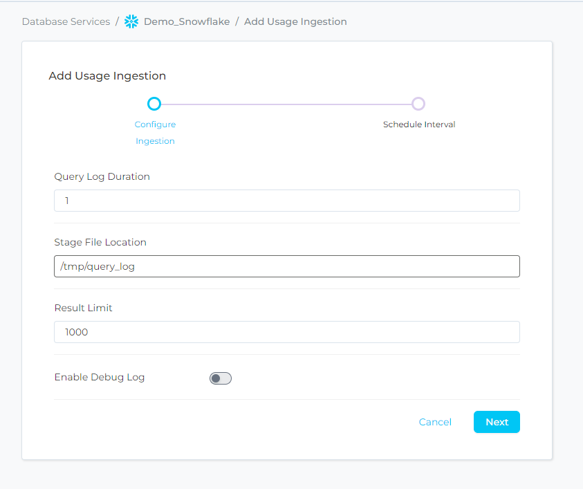Click into the Stage File Location field
This screenshot has height=489, width=583.
(286, 266)
